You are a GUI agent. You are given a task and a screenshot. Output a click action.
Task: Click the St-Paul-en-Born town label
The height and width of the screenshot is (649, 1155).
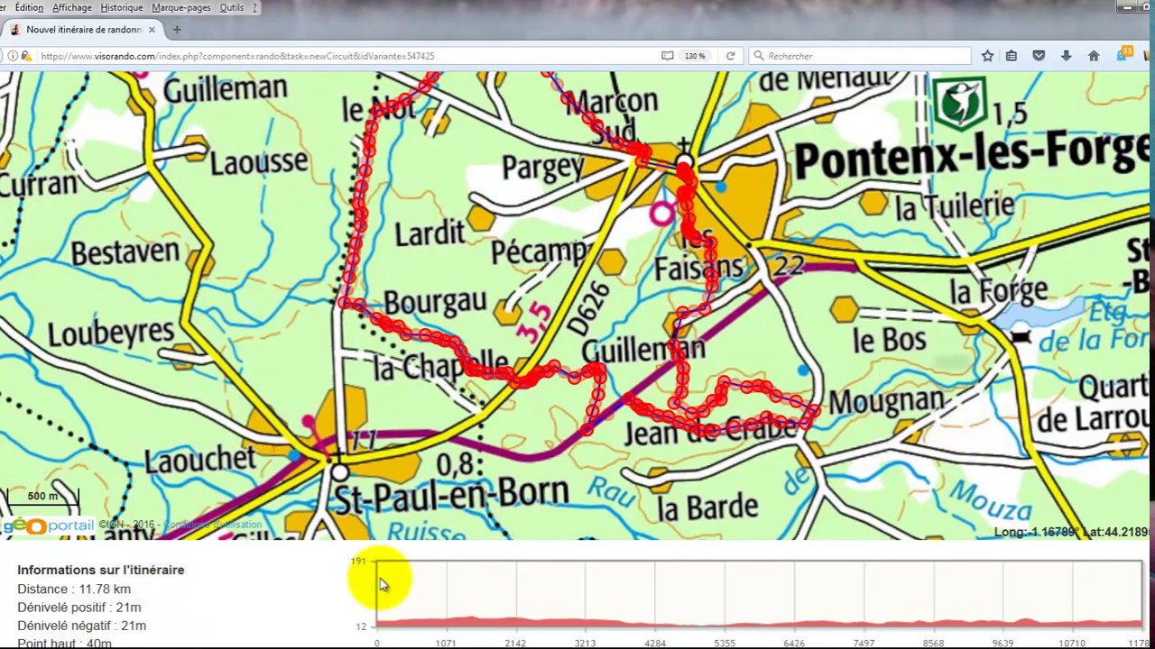[450, 495]
